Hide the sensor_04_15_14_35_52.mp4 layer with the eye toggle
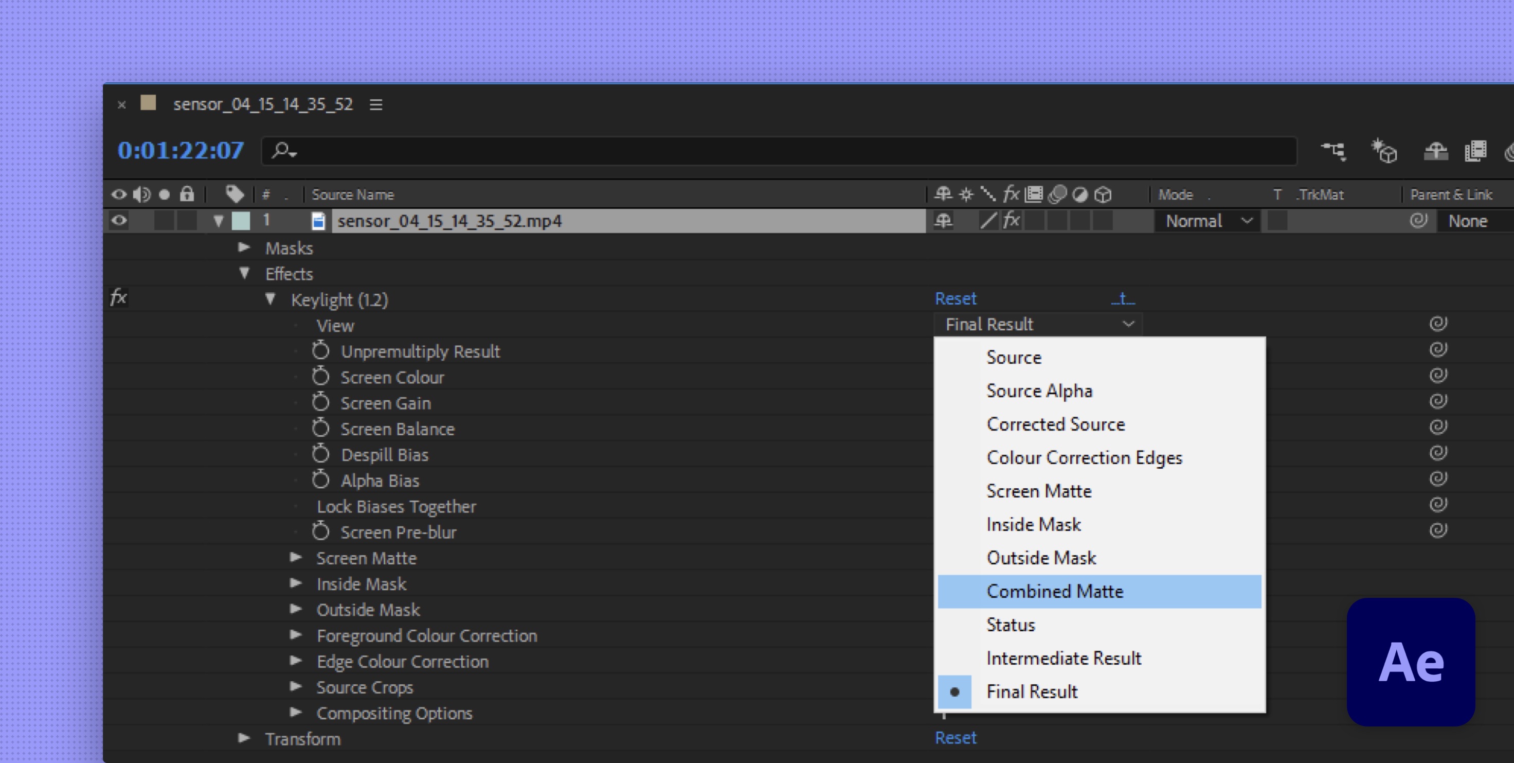1514x763 pixels. (119, 221)
